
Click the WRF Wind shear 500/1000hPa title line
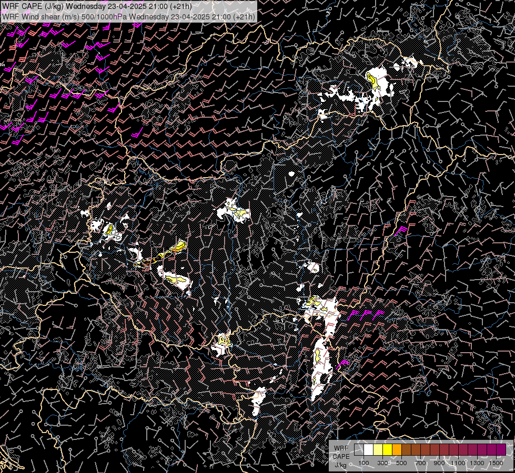tap(128, 16)
